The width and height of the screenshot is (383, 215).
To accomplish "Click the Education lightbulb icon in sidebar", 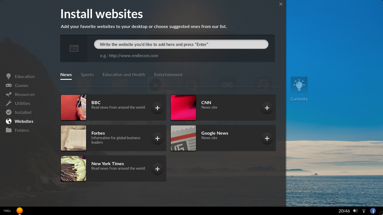I will (x=9, y=76).
